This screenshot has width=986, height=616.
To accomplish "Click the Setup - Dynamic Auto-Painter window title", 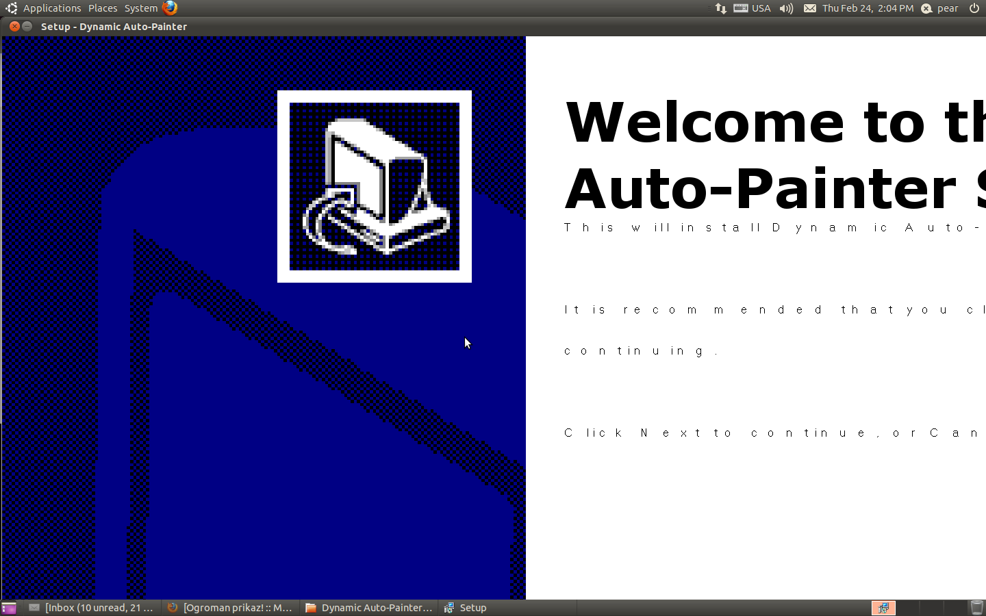I will point(114,27).
